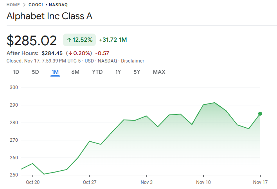Click the green up arrow in percentage badge

69,40
